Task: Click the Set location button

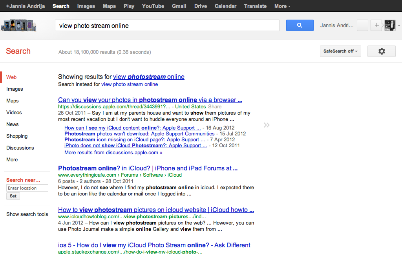Action: (13, 196)
